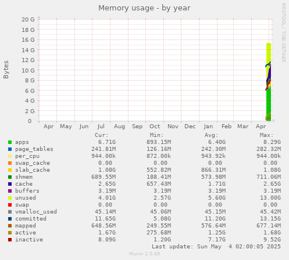Click the 'active' legend label

click(x=26, y=233)
